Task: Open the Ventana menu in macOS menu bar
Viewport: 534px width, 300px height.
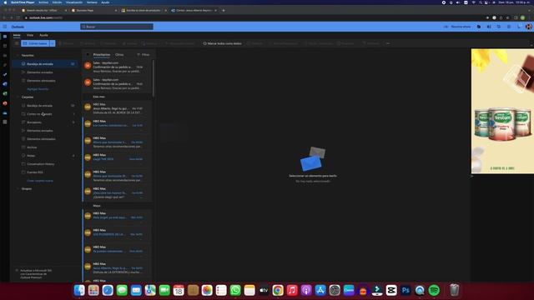Action: click(92, 2)
